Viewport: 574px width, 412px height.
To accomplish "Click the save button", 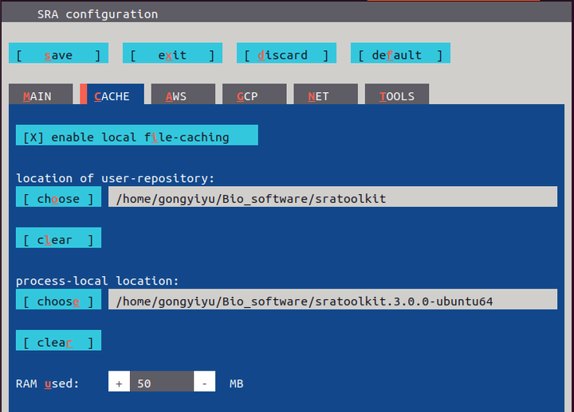I will point(58,54).
